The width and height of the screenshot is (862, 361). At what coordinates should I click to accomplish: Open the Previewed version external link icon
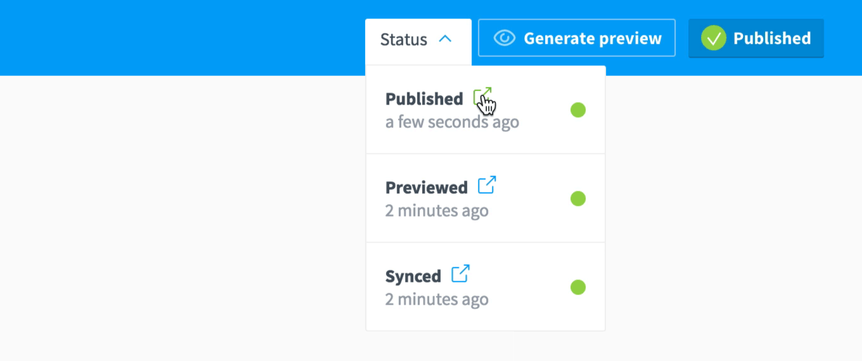pyautogui.click(x=487, y=186)
